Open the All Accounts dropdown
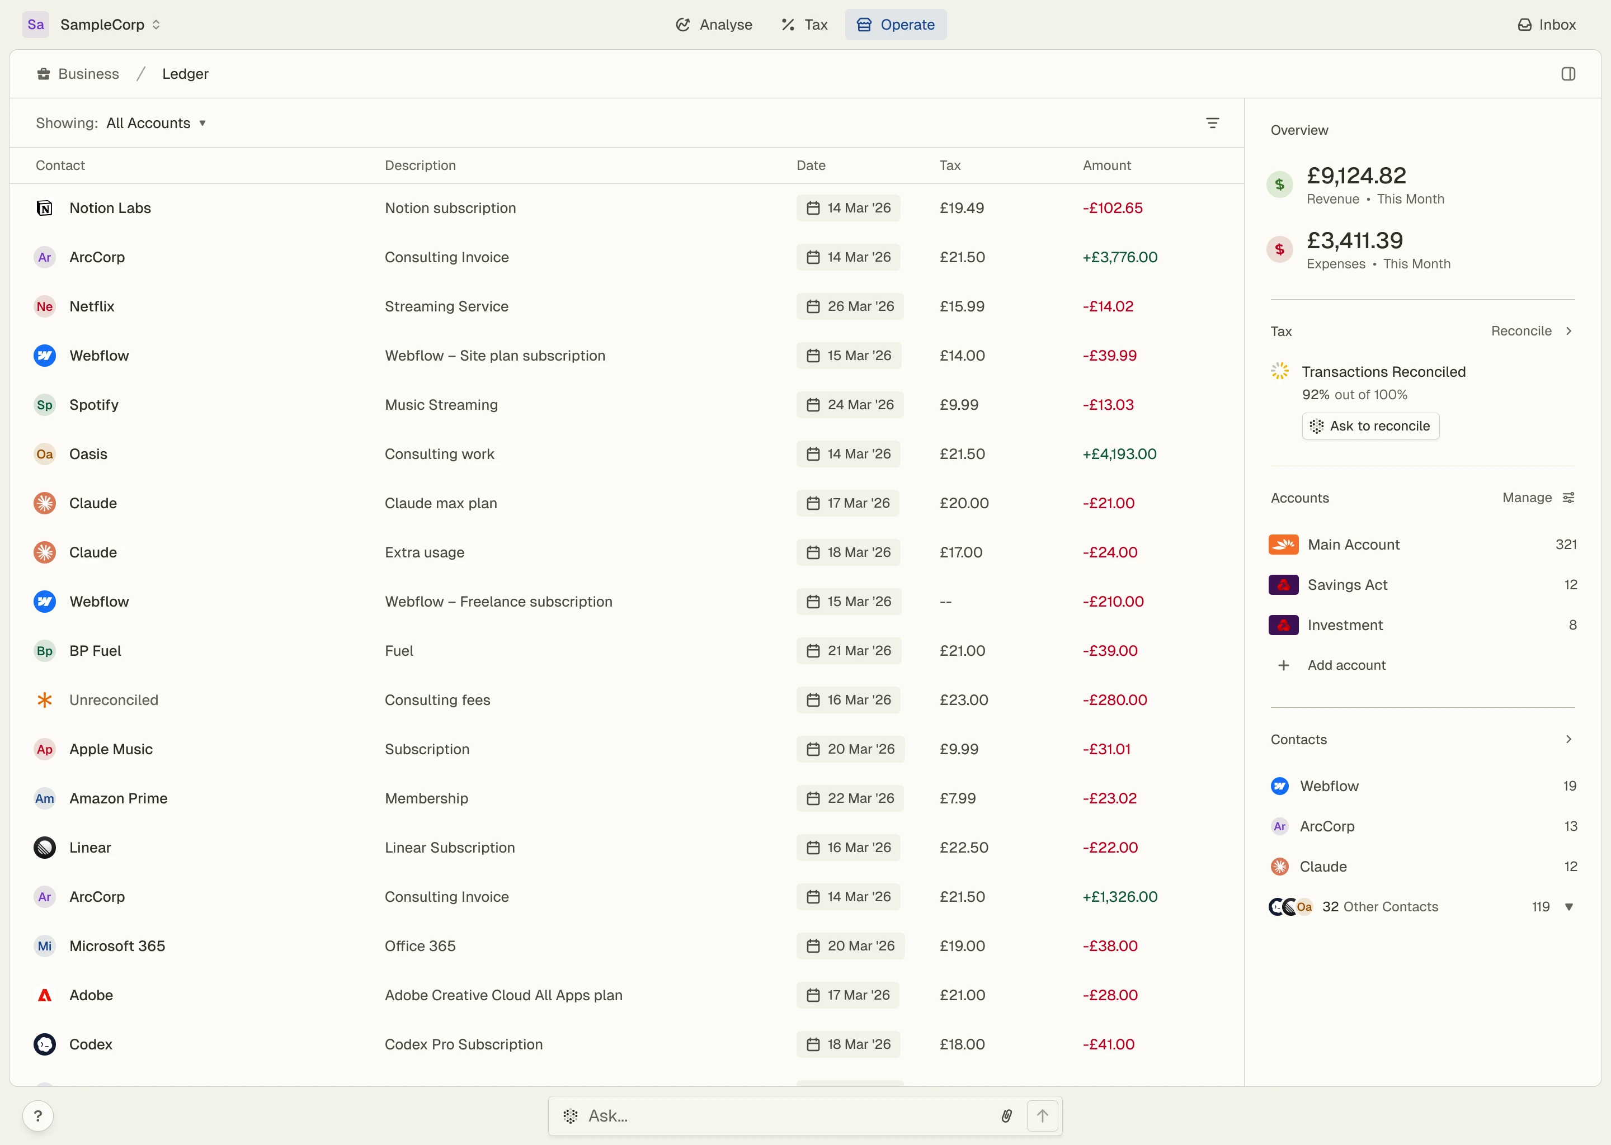 click(x=156, y=122)
